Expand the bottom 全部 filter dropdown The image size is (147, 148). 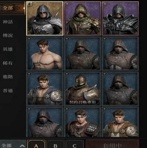coord(13,144)
